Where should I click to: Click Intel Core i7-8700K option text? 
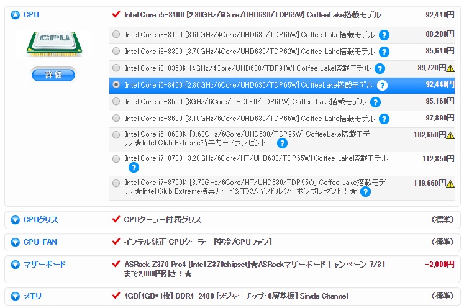click(256, 187)
